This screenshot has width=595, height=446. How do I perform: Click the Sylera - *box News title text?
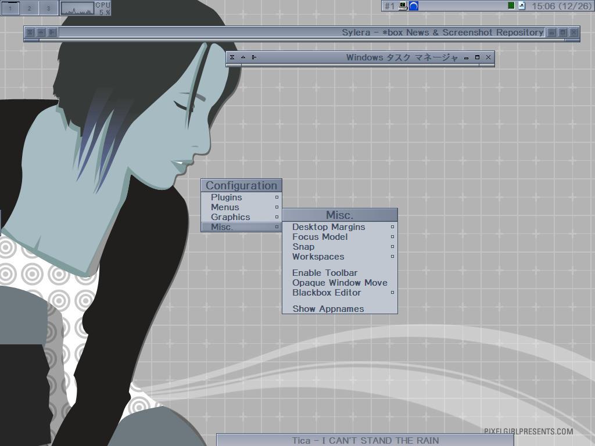point(442,33)
